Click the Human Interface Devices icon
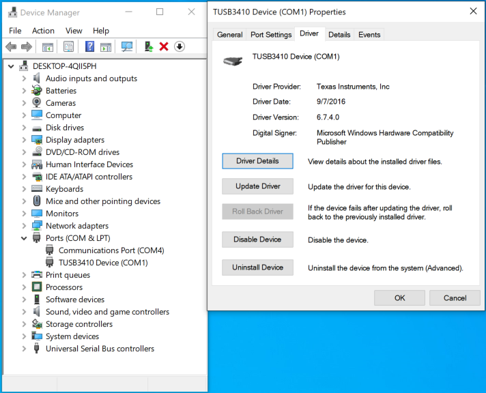The image size is (486, 393). (37, 164)
